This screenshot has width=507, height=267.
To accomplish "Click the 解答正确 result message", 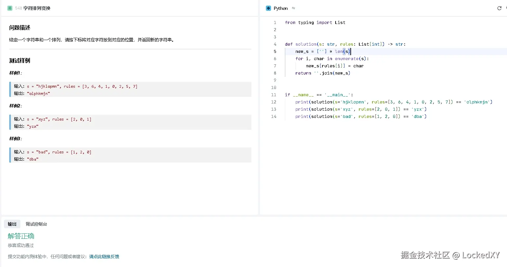I will [x=21, y=236].
